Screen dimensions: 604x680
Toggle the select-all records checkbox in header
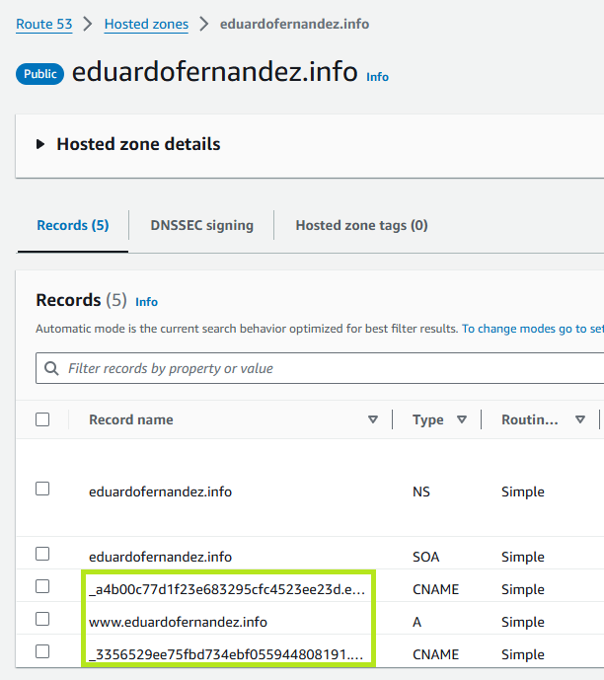coord(42,419)
